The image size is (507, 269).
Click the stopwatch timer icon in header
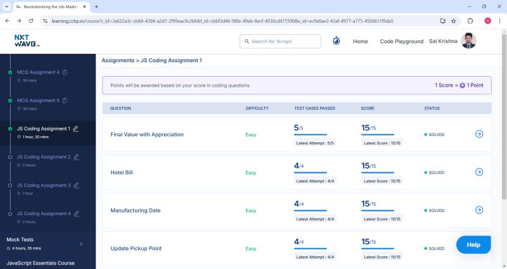click(337, 41)
